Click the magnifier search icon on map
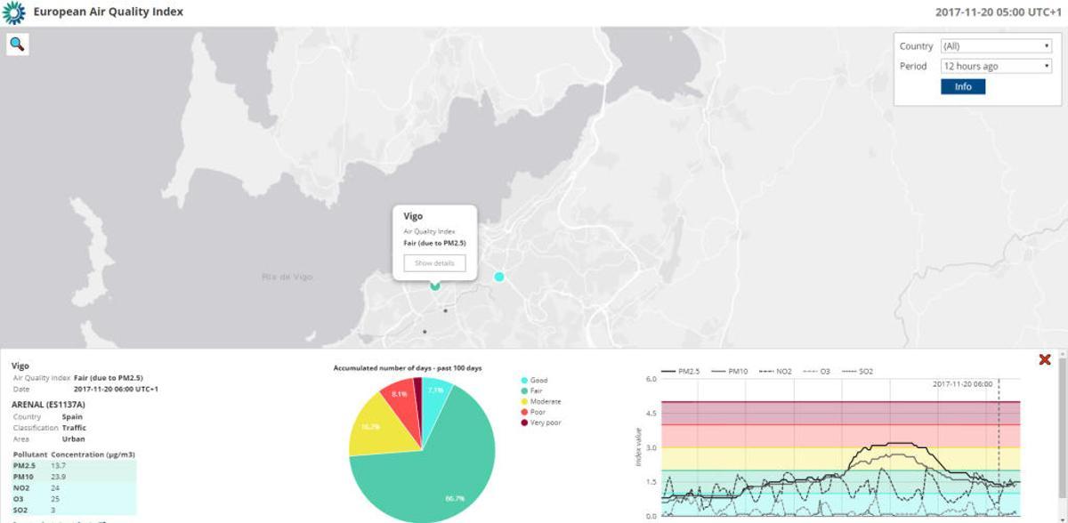Screen dimensions: 1068x523 (18, 44)
